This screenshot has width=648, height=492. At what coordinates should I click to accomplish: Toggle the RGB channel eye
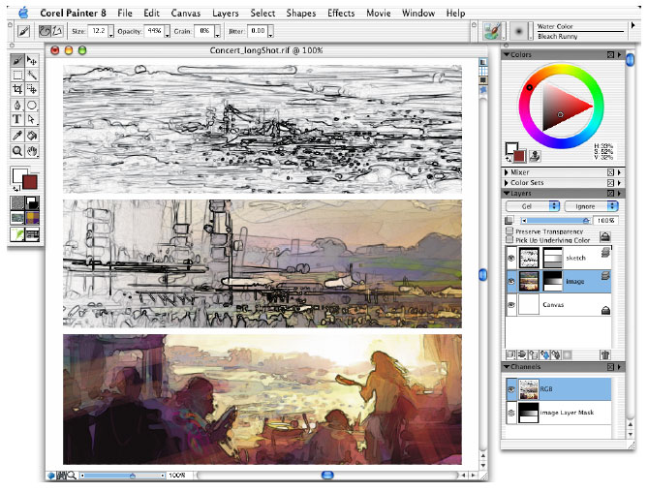pyautogui.click(x=511, y=389)
